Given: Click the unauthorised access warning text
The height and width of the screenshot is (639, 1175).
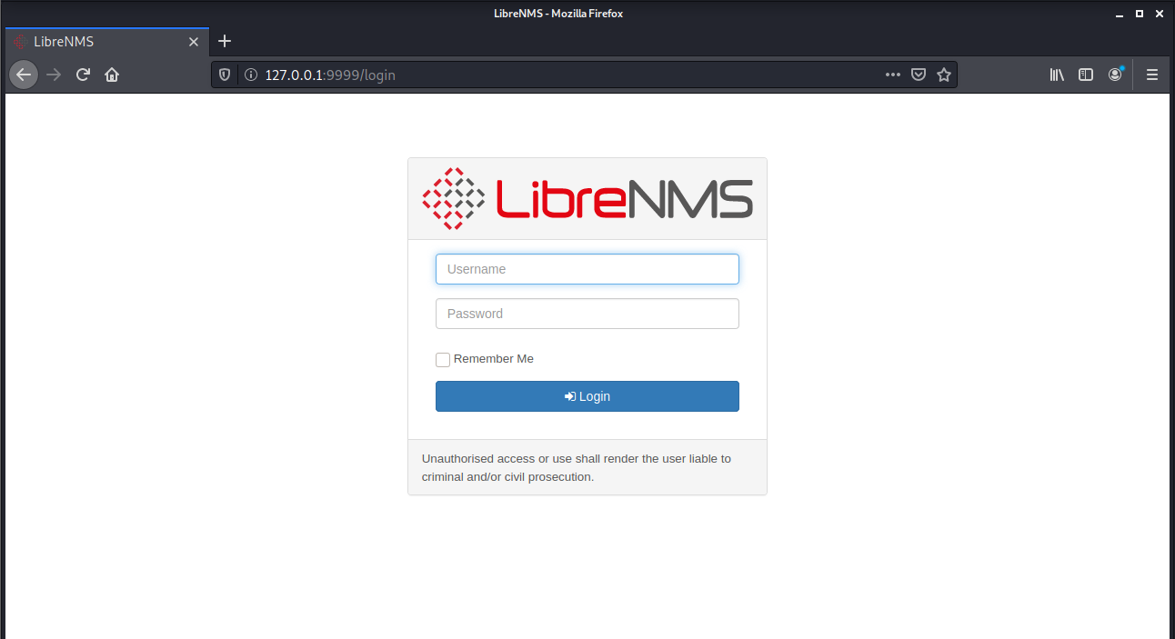Looking at the screenshot, I should (577, 467).
